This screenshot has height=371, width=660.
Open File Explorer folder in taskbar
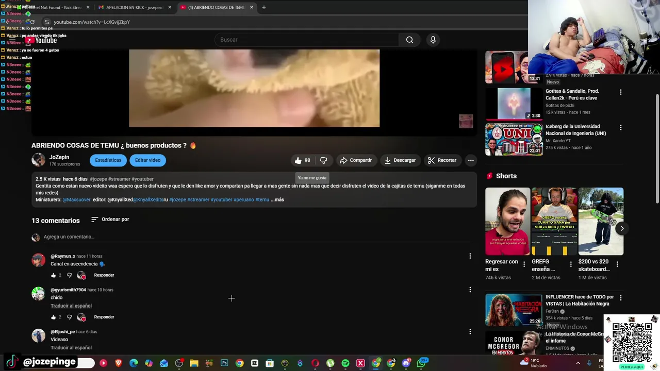click(194, 363)
